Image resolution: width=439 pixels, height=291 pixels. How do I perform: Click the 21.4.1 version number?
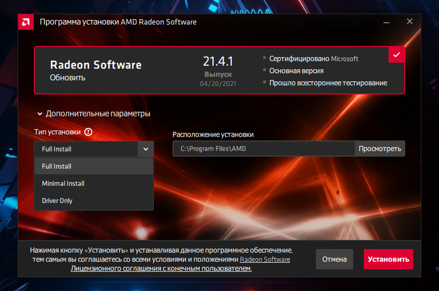[217, 61]
